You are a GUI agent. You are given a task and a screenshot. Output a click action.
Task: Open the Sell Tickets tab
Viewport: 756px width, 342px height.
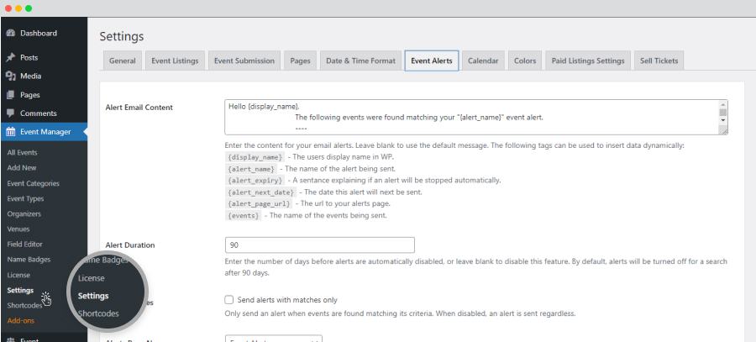tap(659, 61)
